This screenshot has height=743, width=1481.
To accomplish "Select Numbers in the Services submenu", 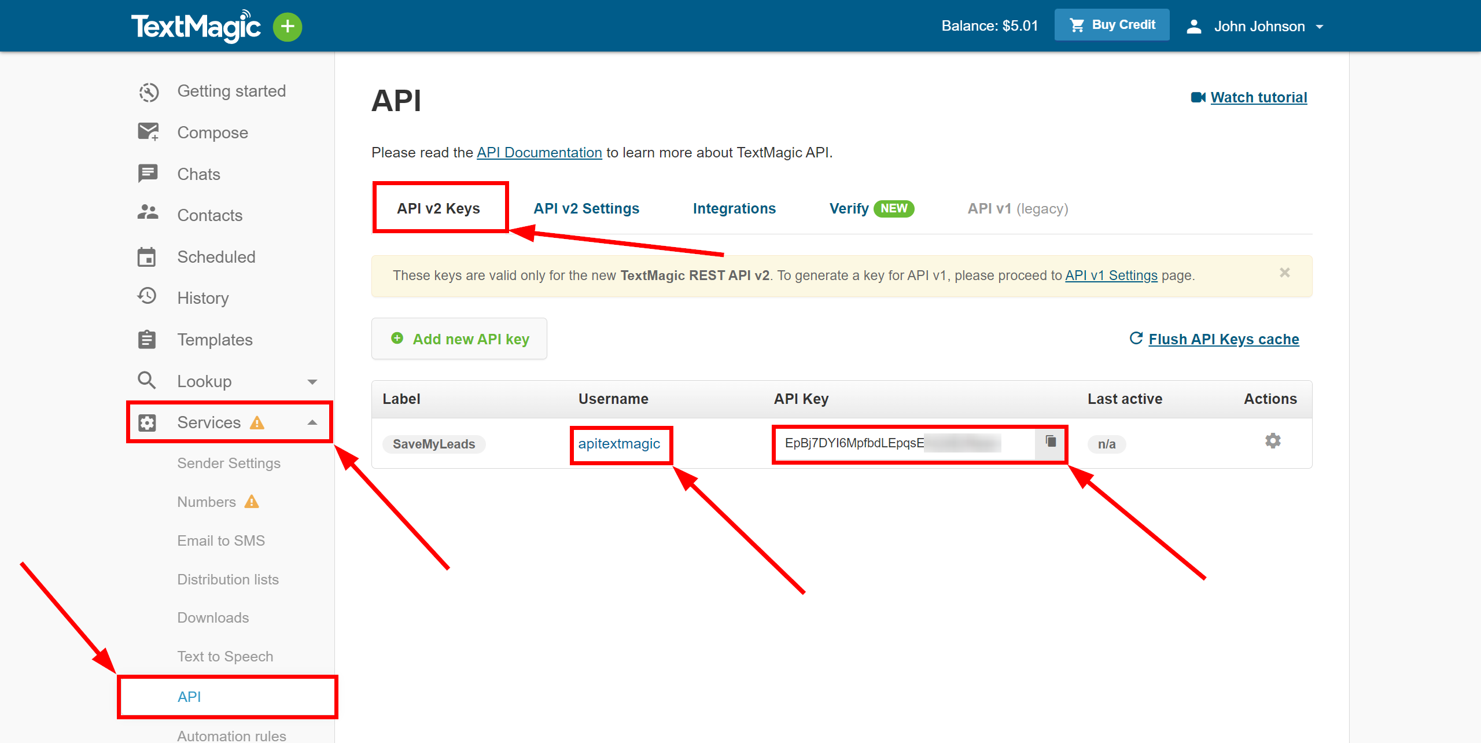I will pyautogui.click(x=207, y=502).
